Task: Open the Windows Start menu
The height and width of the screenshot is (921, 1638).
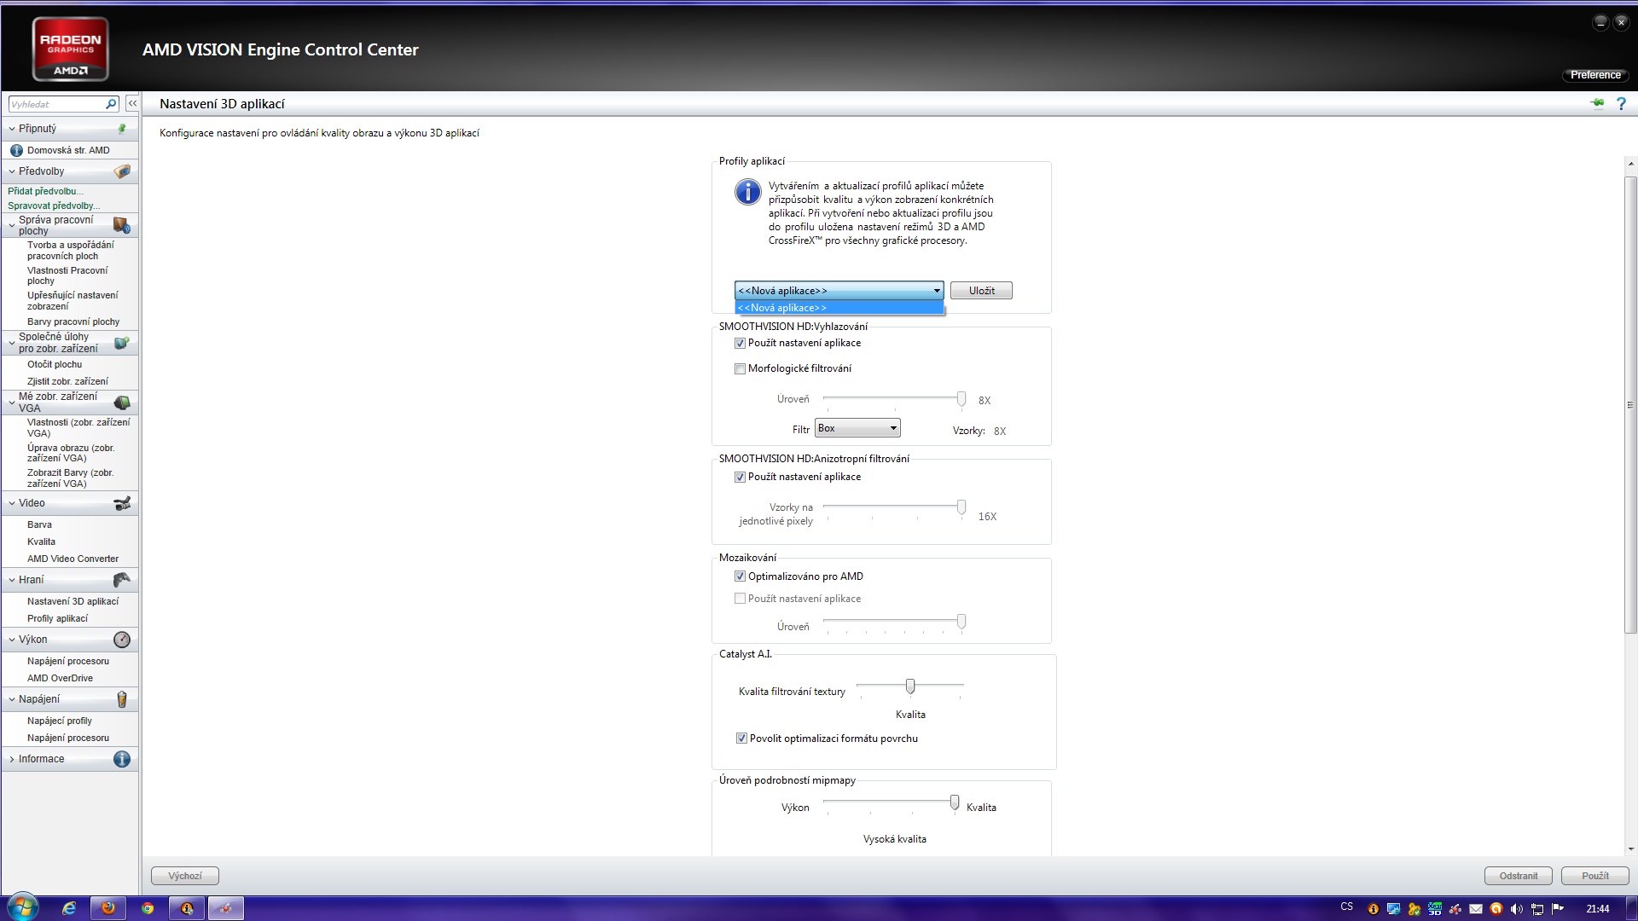Action: click(22, 907)
